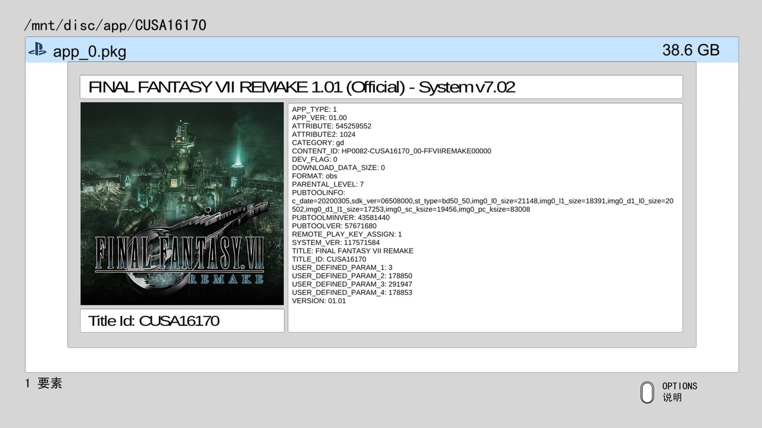The image size is (762, 428).
Task: Click the USER_DEFINED_PARAM_3: 291947 line
Action: tap(352, 284)
